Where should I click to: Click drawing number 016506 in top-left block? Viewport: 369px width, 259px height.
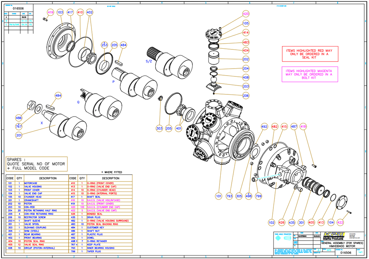pos(18,8)
